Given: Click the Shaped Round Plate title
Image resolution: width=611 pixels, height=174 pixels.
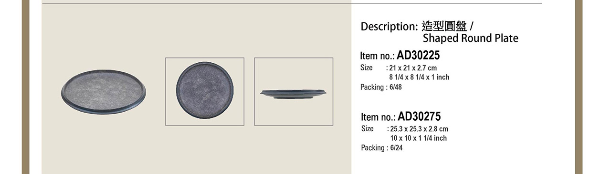Looking at the screenshot, I should [x=470, y=39].
